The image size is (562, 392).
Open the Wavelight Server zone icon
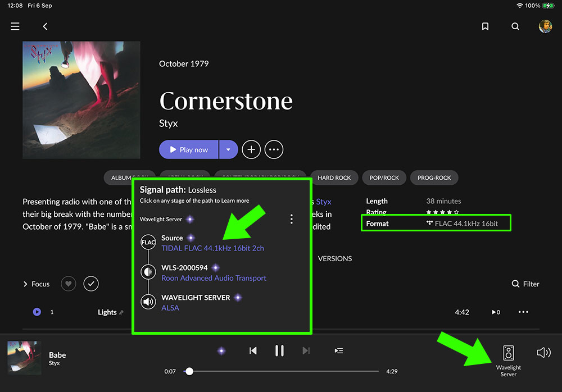[508, 353]
